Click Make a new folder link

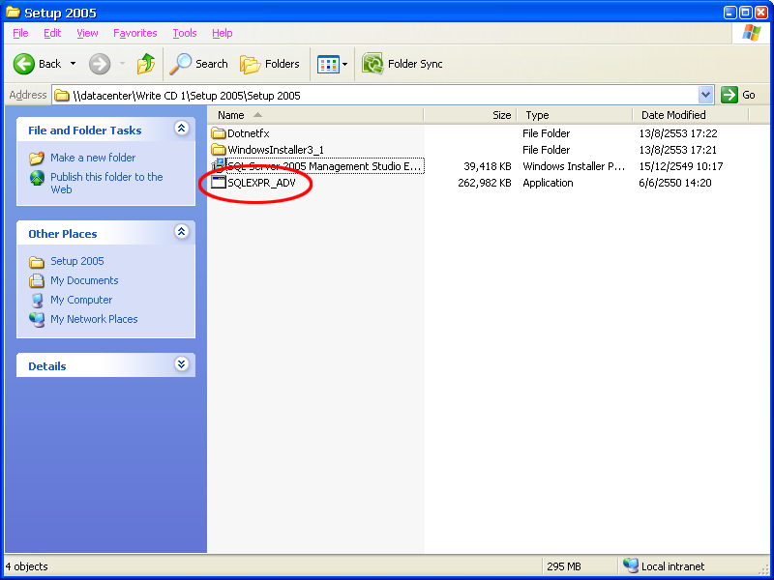93,158
